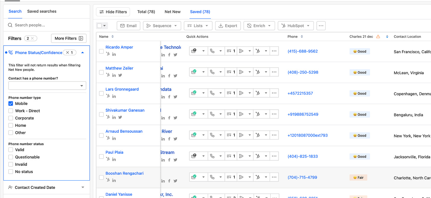Expand Contact Created Date filter
The image size is (431, 198).
pos(83,187)
